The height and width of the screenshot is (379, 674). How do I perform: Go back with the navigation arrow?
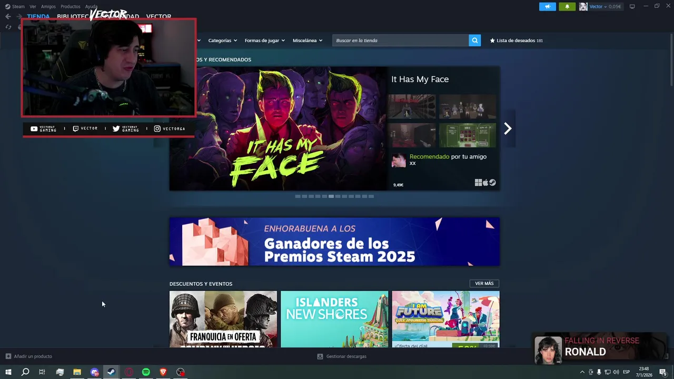coord(8,16)
